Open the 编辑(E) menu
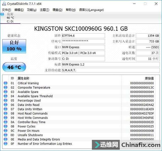162x151 pixels. [19, 10]
